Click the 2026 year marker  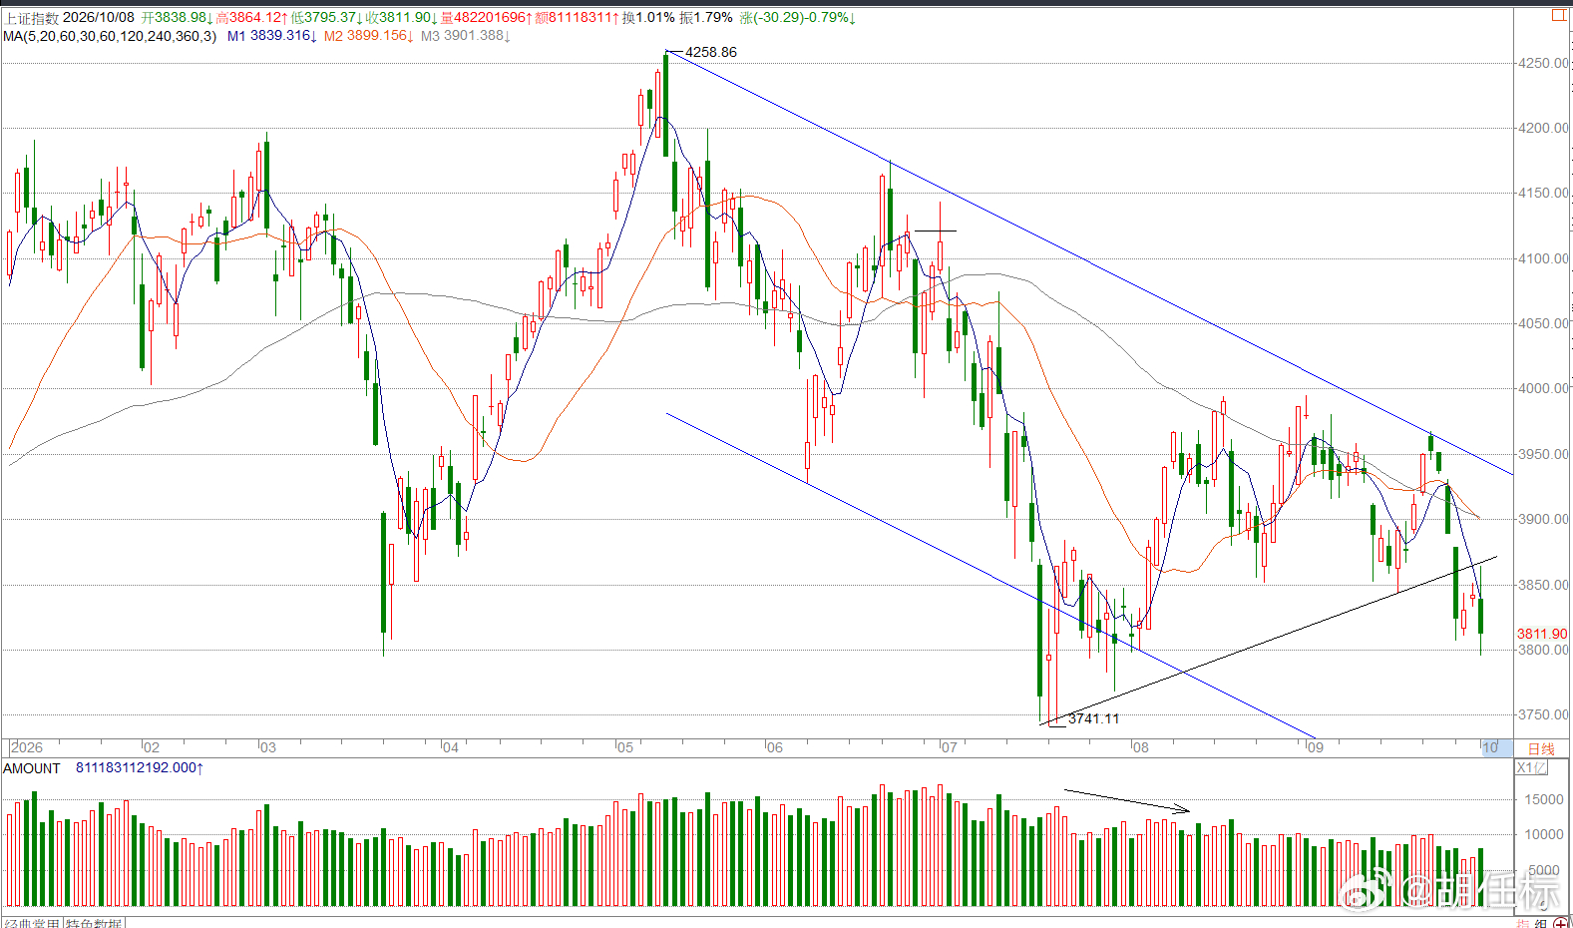point(27,747)
